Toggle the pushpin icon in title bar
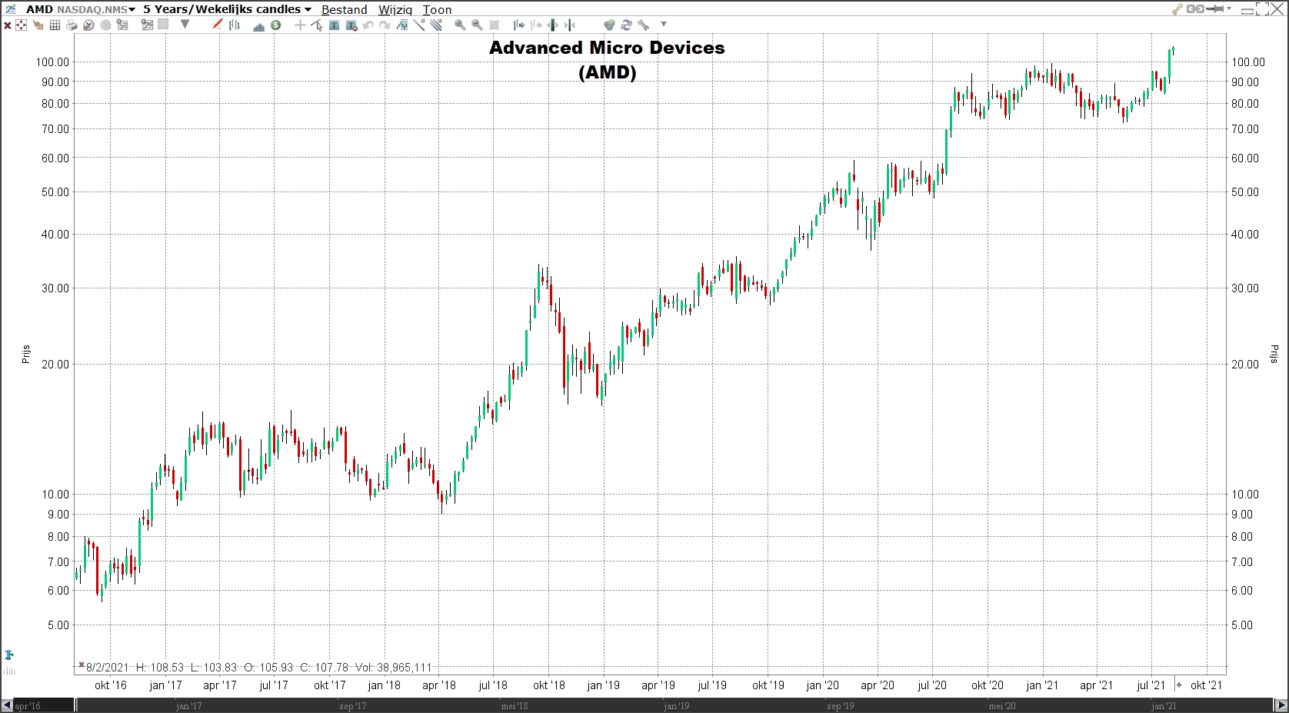Viewport: 1289px width, 713px height. tap(1215, 9)
